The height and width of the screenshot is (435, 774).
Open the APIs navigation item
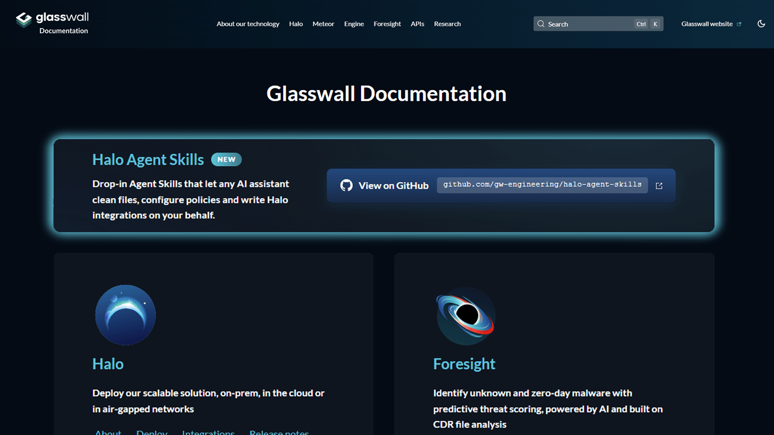tap(417, 24)
